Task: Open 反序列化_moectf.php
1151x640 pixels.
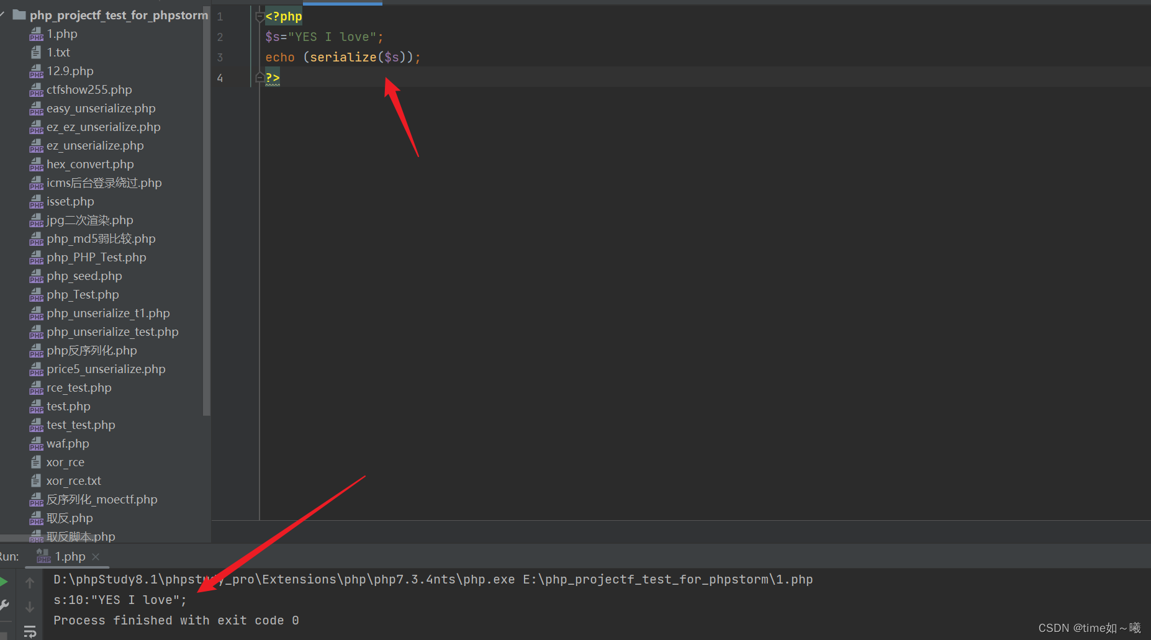Action: point(102,500)
